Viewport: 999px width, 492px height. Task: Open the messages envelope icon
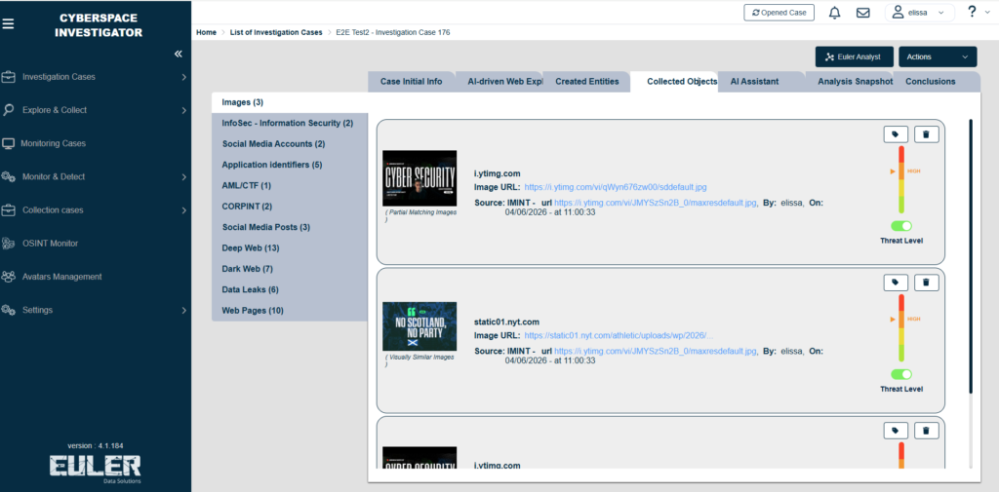point(862,12)
